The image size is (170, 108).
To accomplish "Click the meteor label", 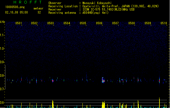I will [x=38, y=8].
